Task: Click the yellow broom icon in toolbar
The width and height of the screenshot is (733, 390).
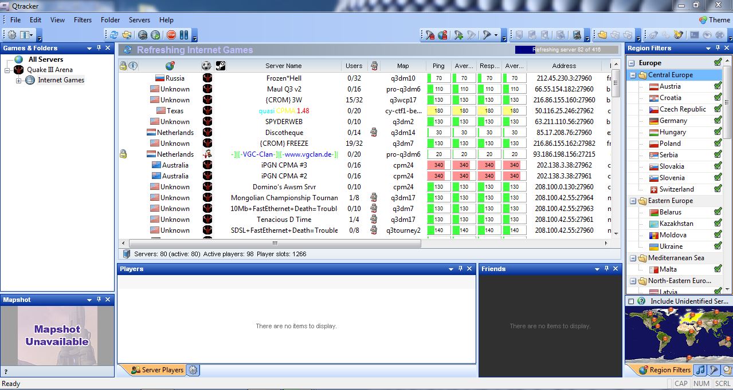Action: tap(678, 35)
